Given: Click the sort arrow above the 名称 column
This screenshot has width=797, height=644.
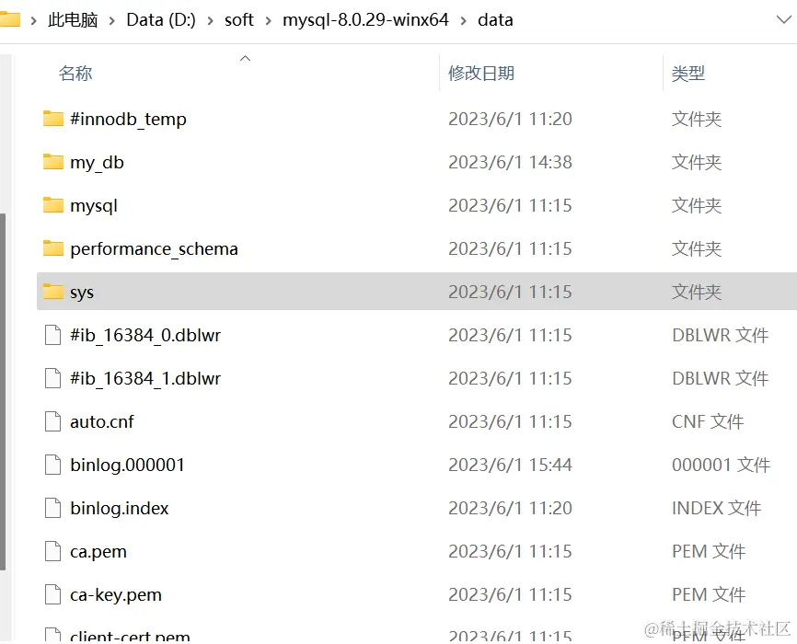Looking at the screenshot, I should tap(245, 59).
